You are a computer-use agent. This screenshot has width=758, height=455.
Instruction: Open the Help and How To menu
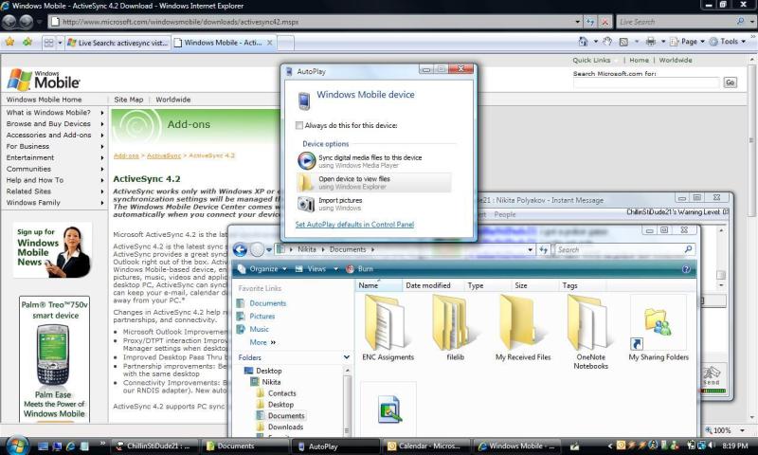55,180
